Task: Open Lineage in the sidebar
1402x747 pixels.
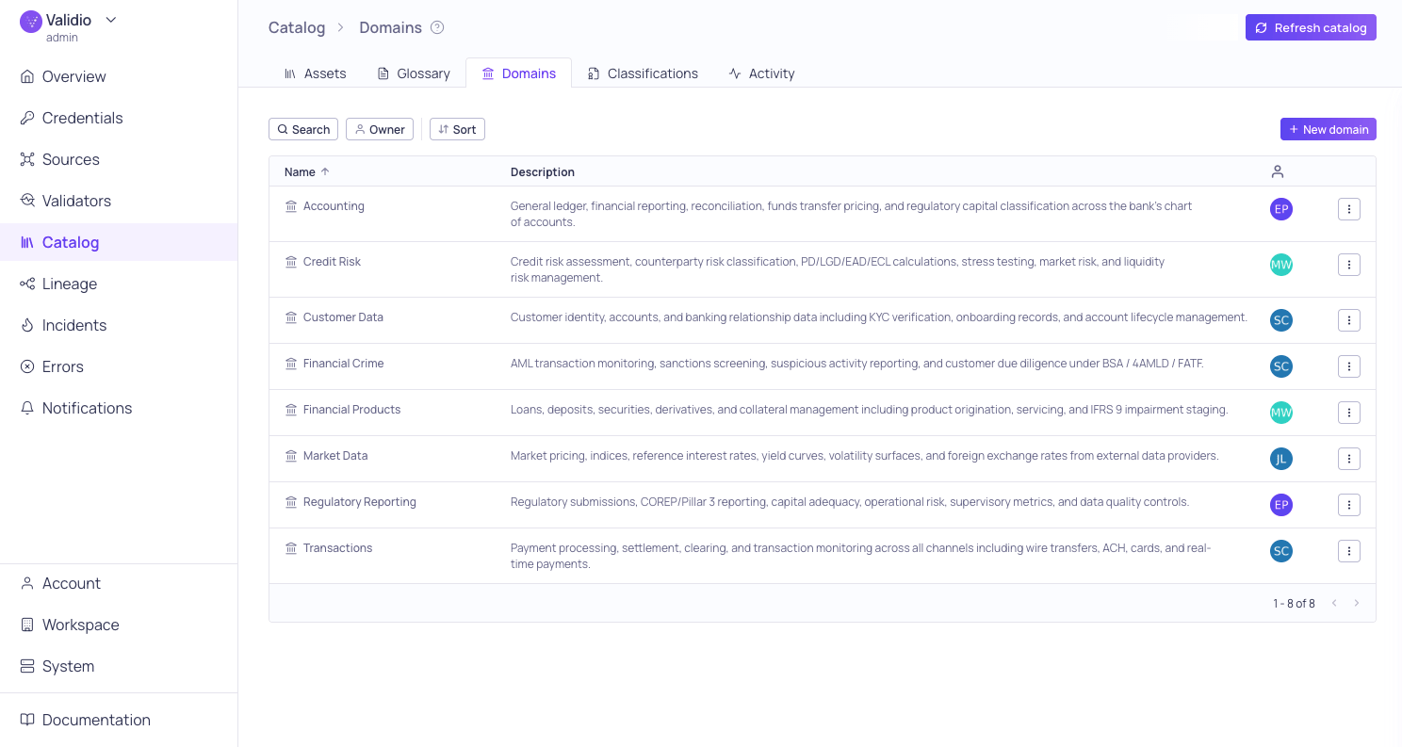Action: [119, 284]
